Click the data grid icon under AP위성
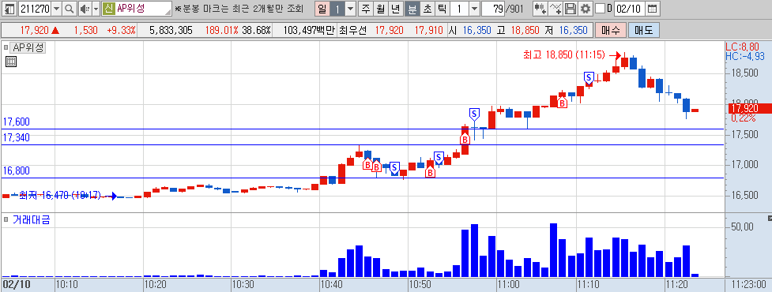772x292 pixels. [11, 62]
